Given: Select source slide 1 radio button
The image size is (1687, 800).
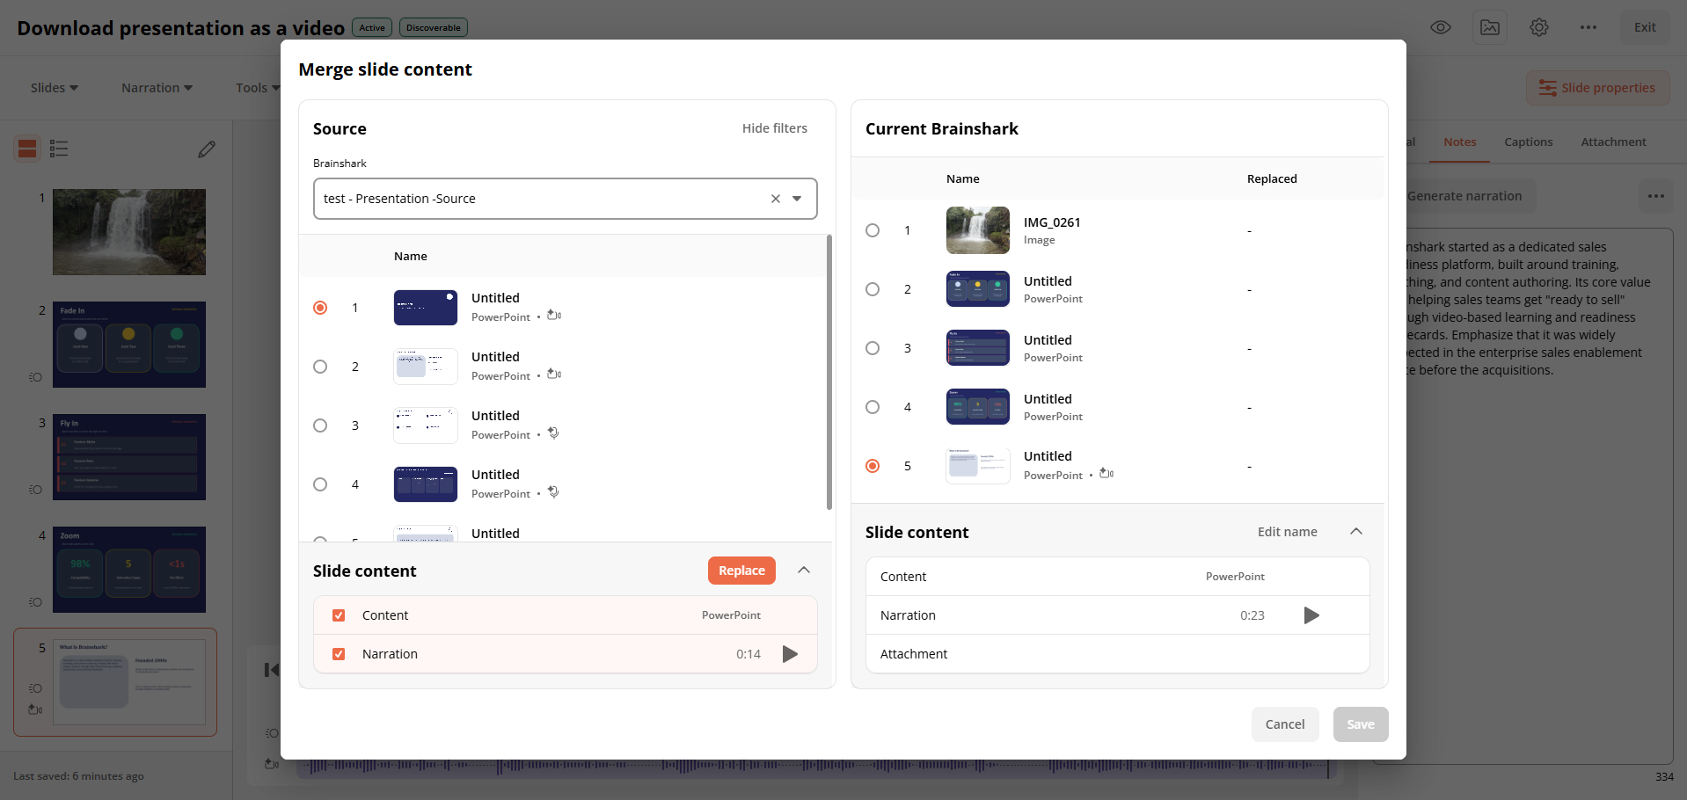Looking at the screenshot, I should [320, 308].
